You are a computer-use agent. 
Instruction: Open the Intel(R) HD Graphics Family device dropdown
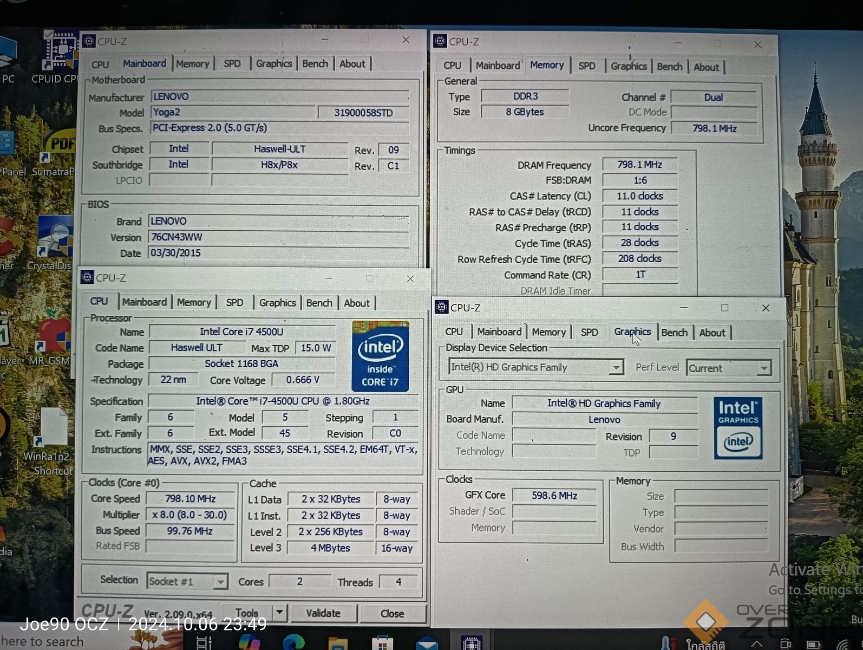[x=616, y=367]
